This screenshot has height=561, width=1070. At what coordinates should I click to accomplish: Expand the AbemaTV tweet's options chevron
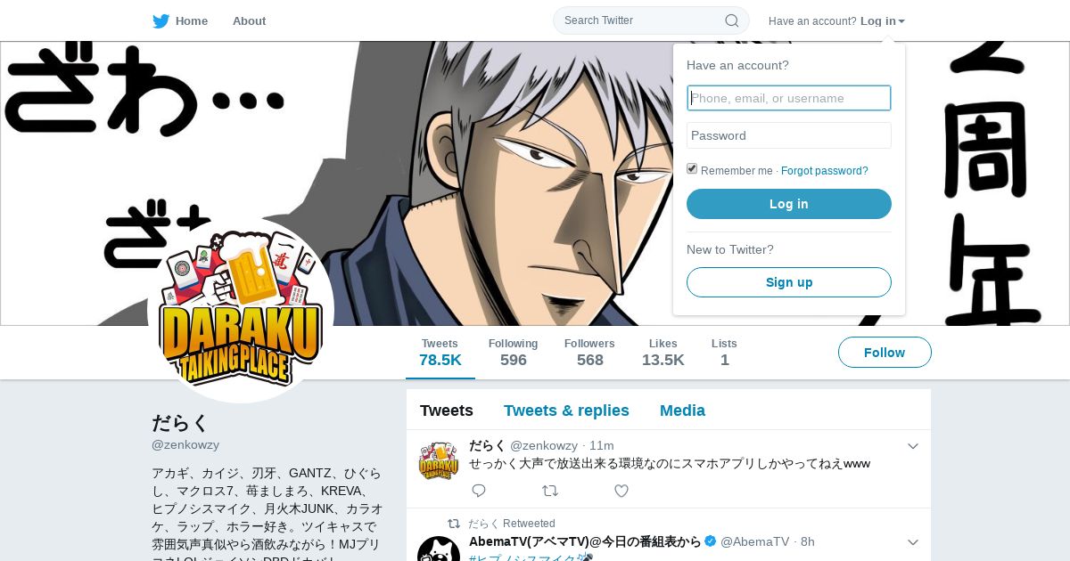coord(913,542)
